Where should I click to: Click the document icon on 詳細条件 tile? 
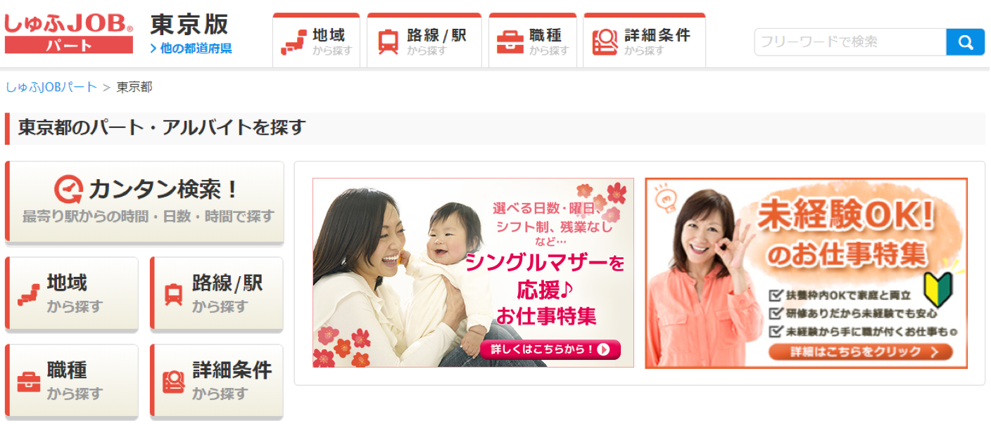coord(173,382)
